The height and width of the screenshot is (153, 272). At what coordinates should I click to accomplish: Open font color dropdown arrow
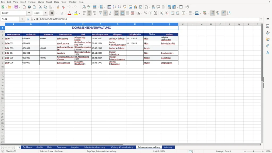(x=73, y=13)
